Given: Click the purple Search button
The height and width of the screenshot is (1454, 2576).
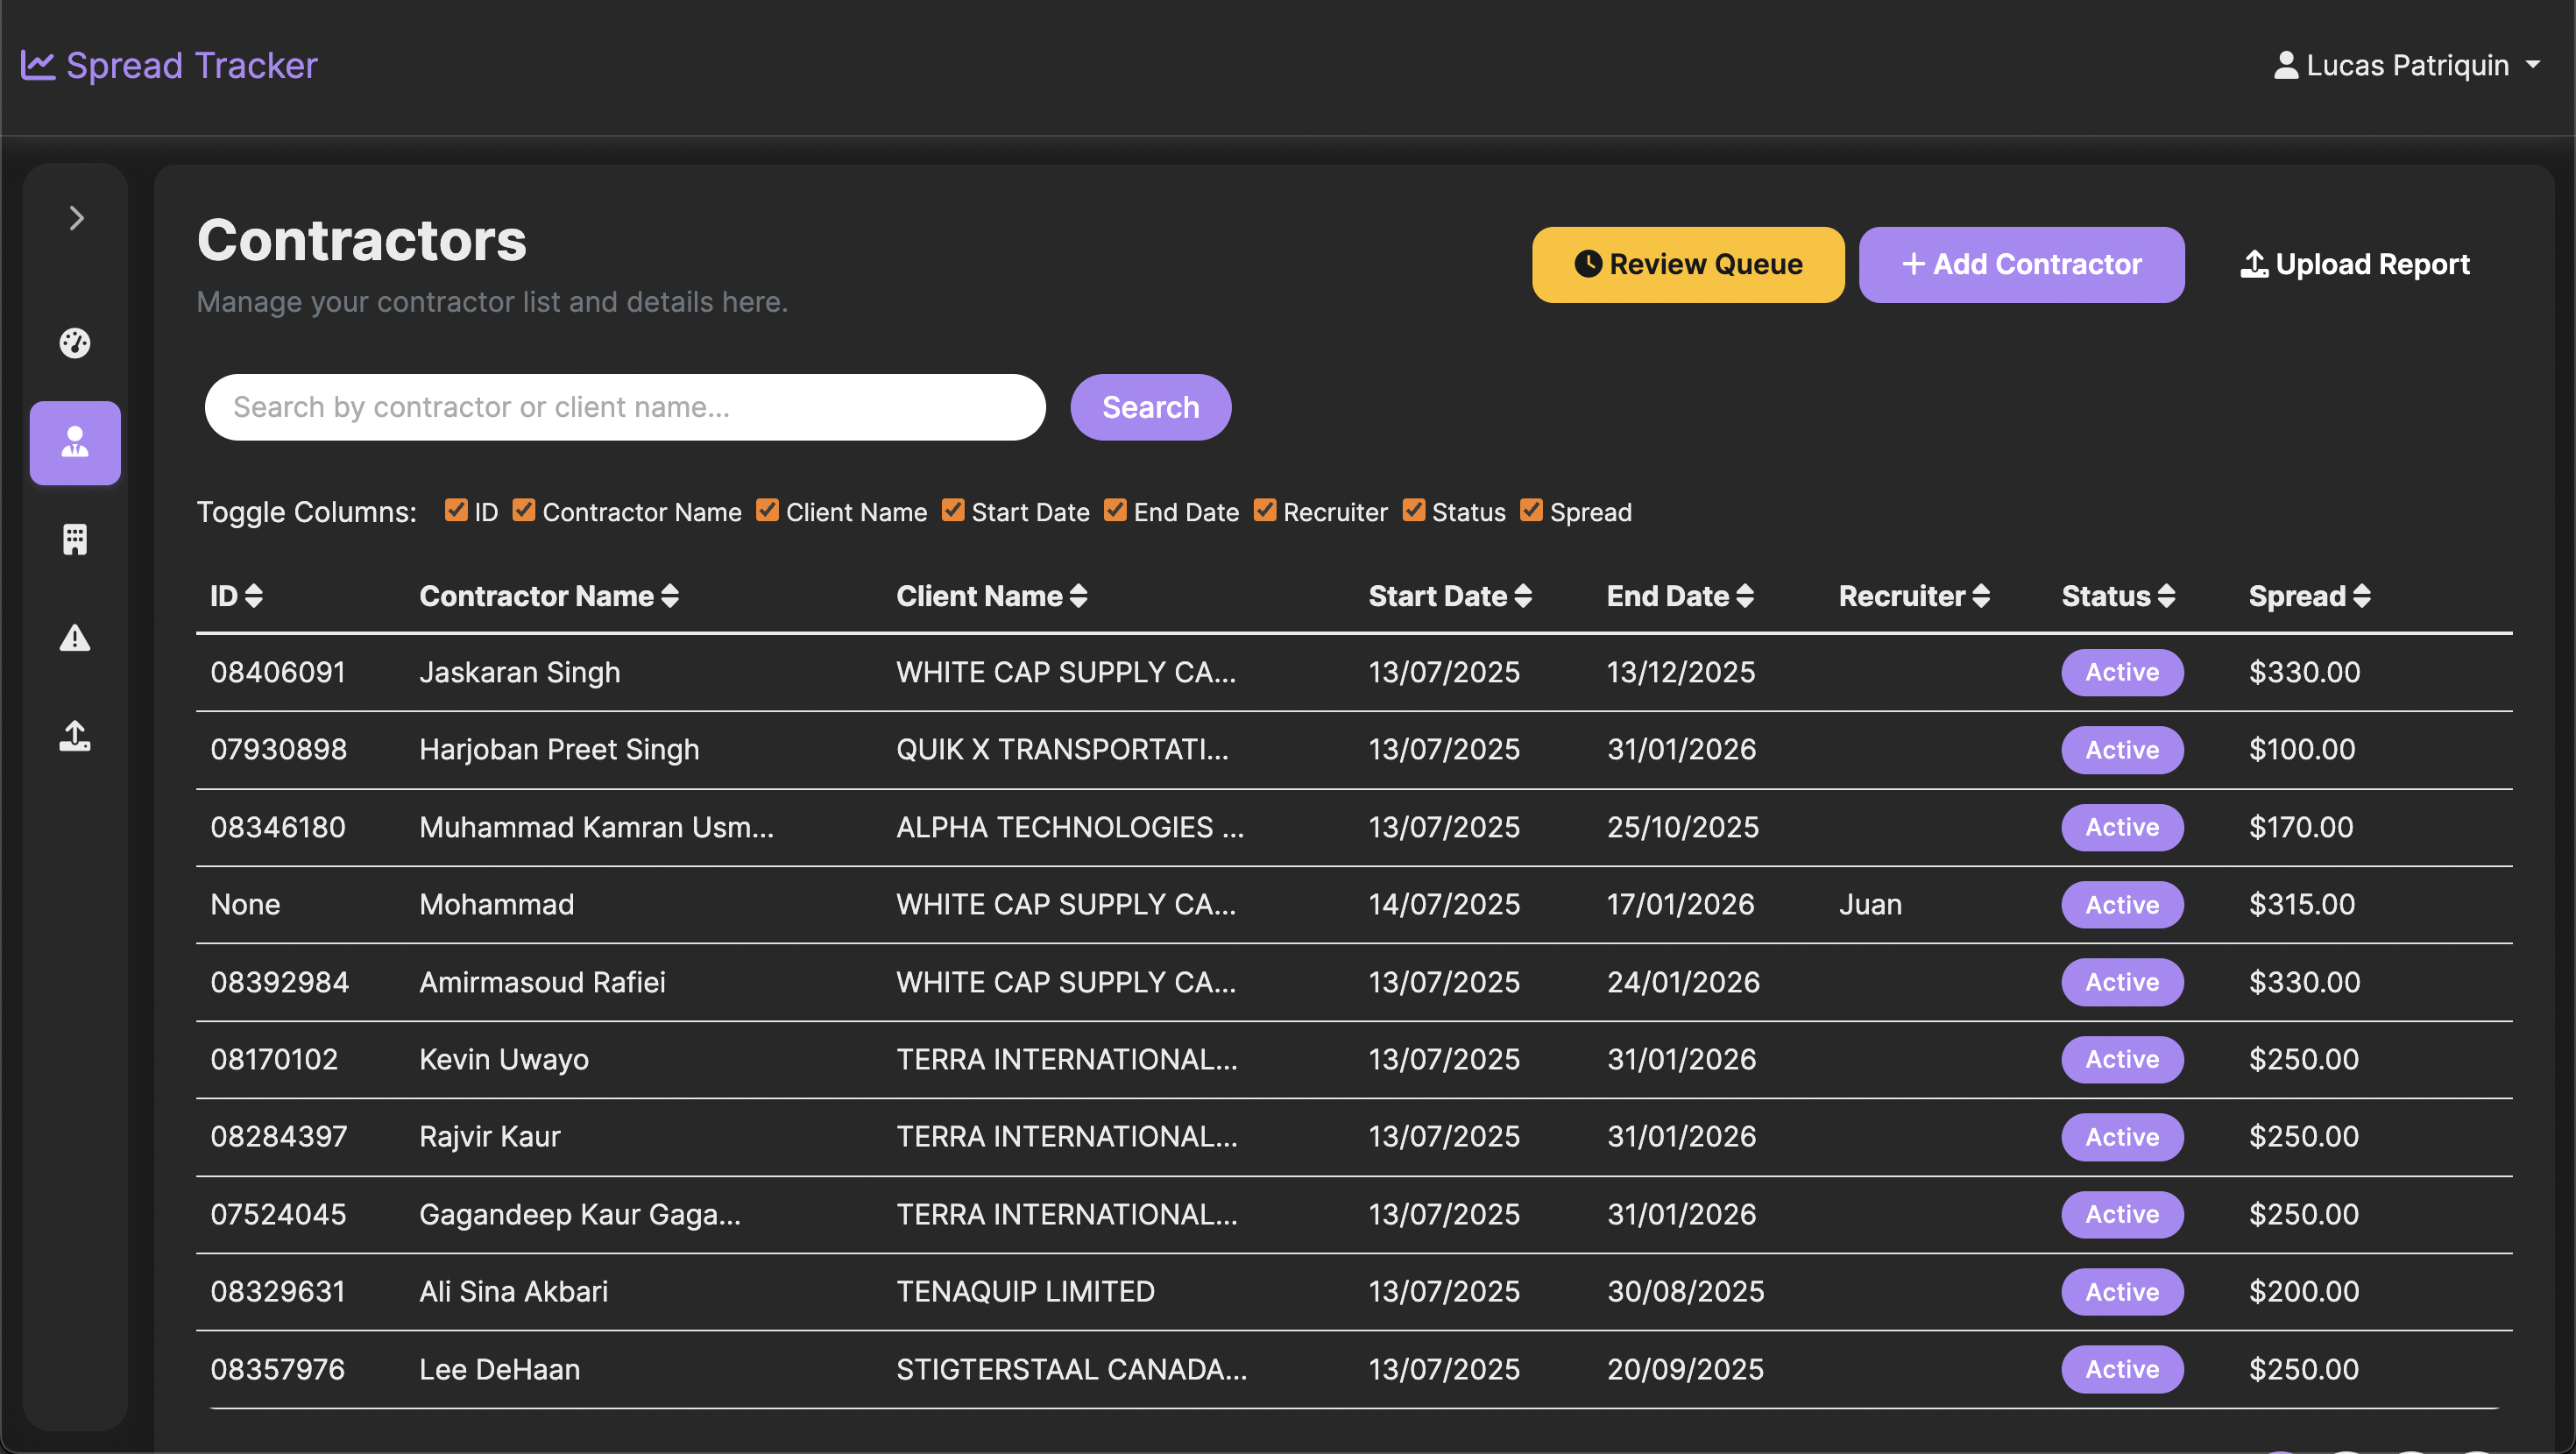Looking at the screenshot, I should coord(1150,407).
